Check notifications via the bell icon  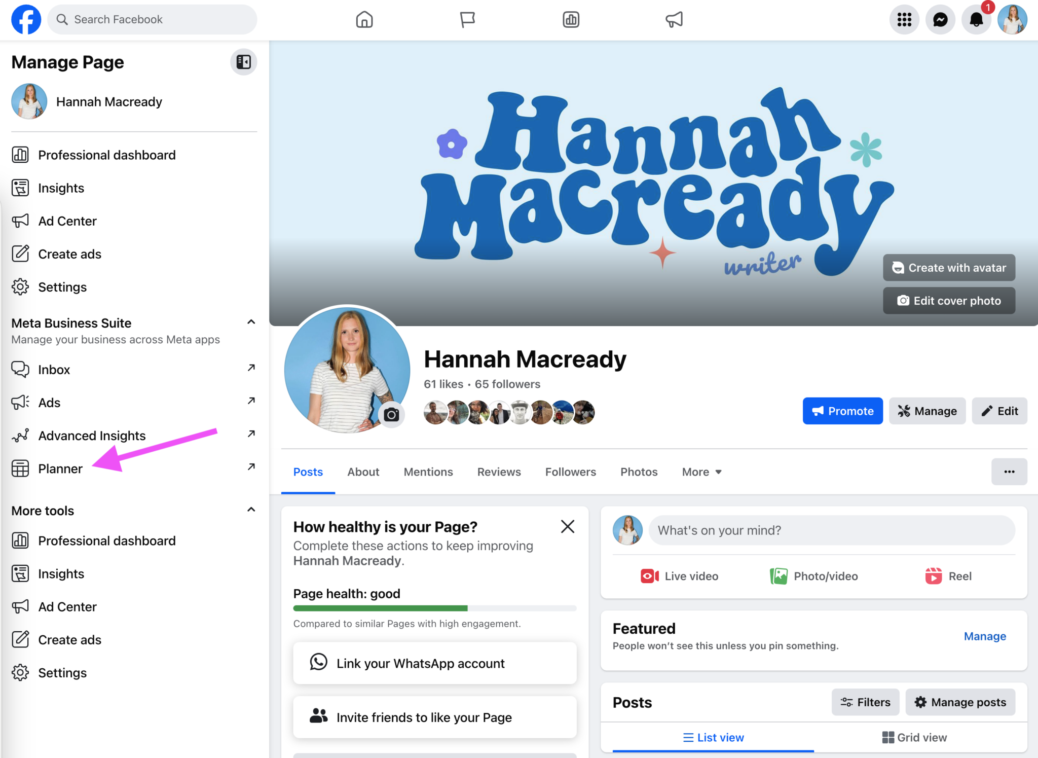976,19
